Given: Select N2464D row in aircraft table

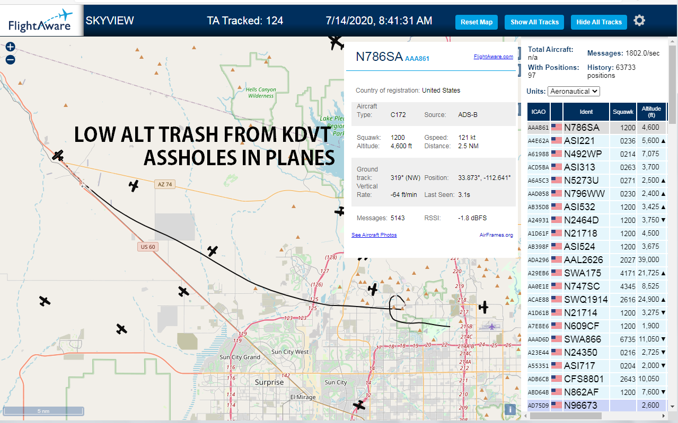Looking at the screenshot, I should 597,220.
